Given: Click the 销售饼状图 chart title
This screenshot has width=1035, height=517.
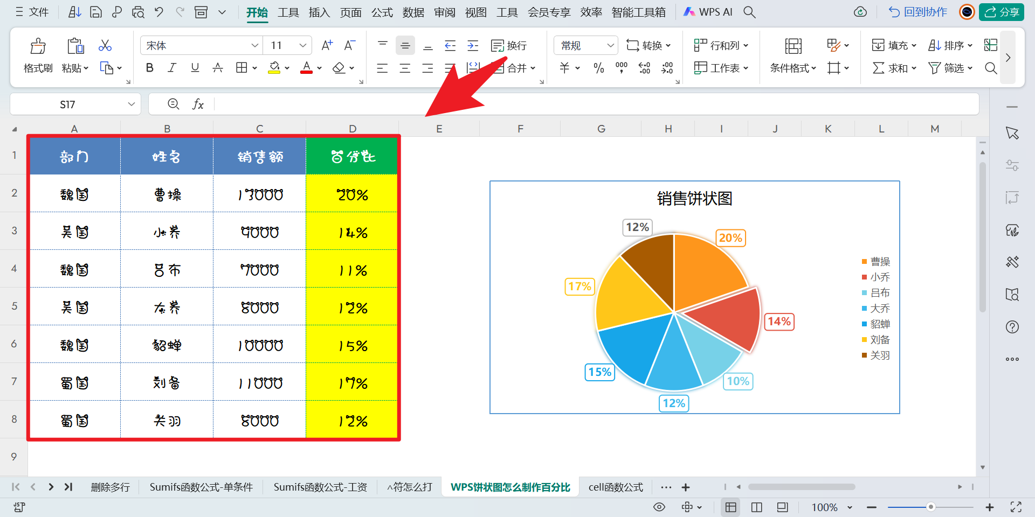Looking at the screenshot, I should coord(694,199).
